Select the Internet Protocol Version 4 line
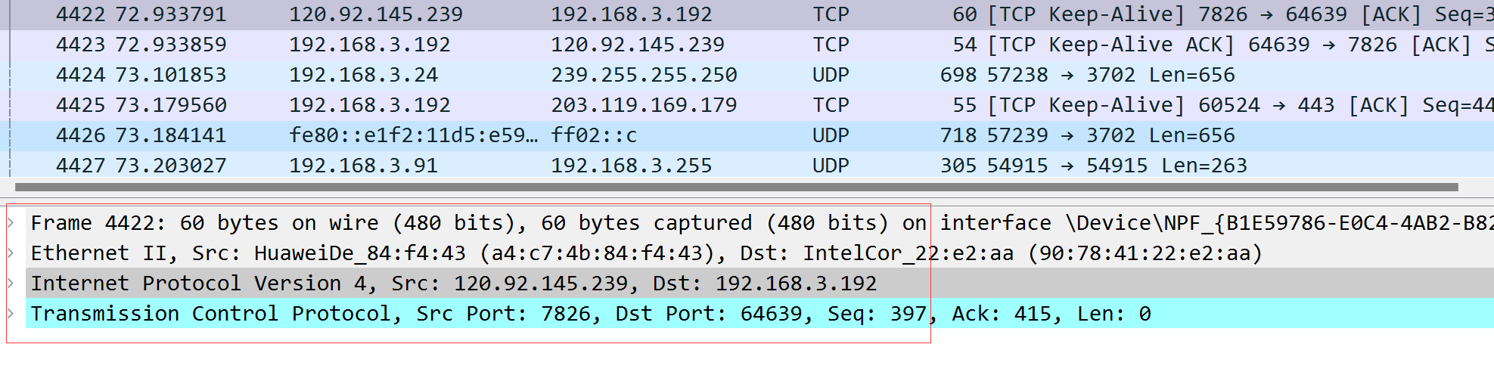 point(759,284)
